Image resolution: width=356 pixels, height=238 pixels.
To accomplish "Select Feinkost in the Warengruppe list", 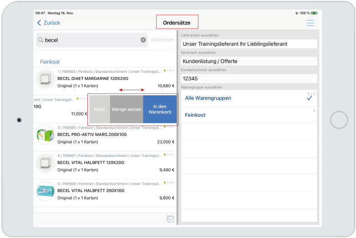I will (249, 115).
